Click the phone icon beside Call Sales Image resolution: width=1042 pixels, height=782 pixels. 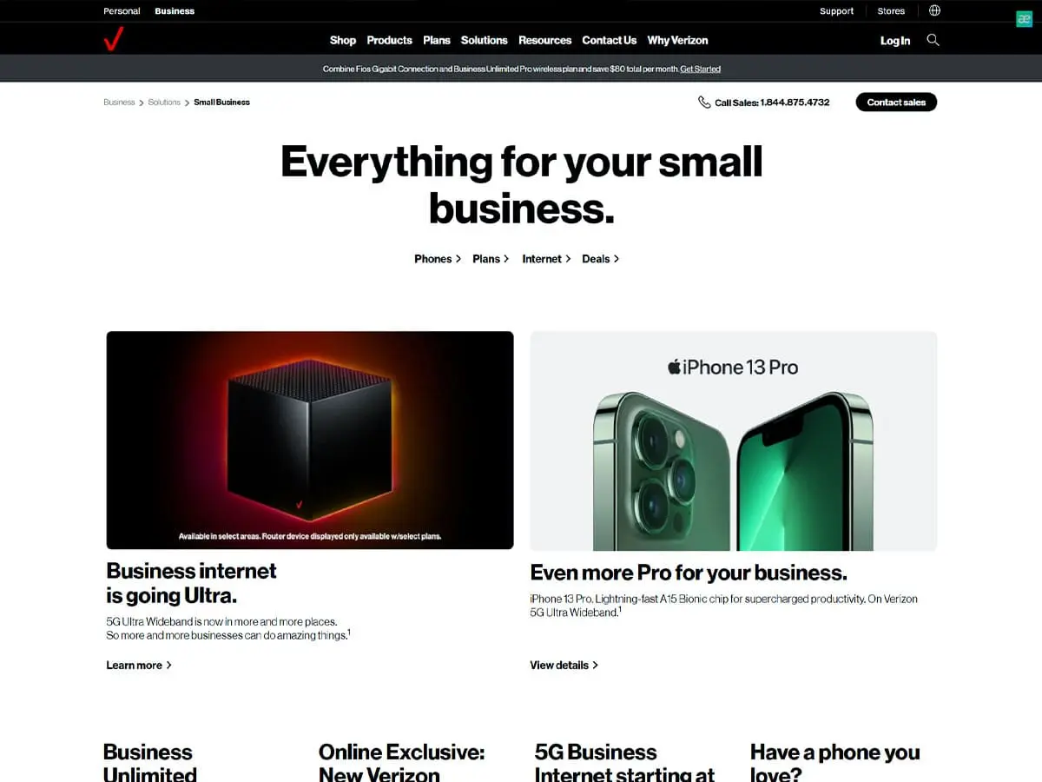coord(704,102)
